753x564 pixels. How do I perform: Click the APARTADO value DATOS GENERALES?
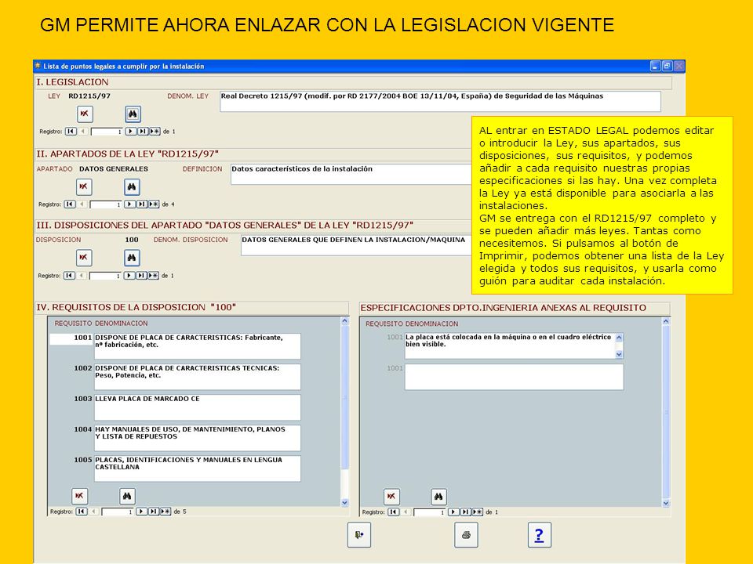[114, 169]
